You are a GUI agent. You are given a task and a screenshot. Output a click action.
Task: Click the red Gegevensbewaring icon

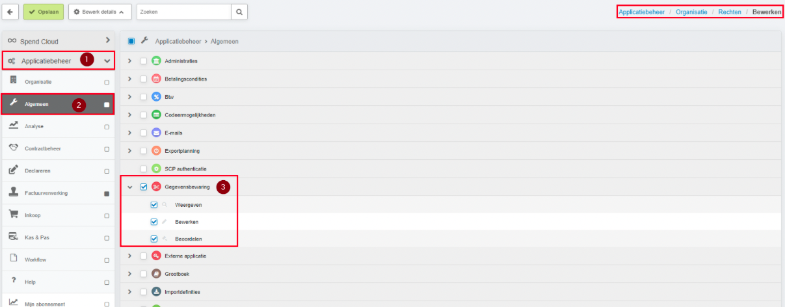click(x=156, y=187)
